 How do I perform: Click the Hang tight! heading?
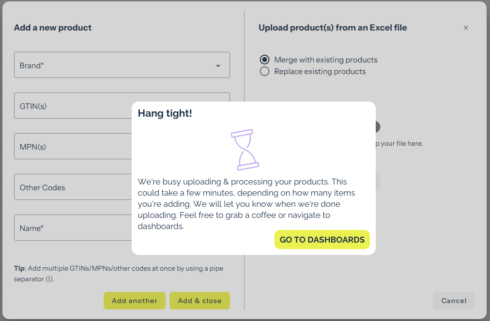tap(165, 113)
